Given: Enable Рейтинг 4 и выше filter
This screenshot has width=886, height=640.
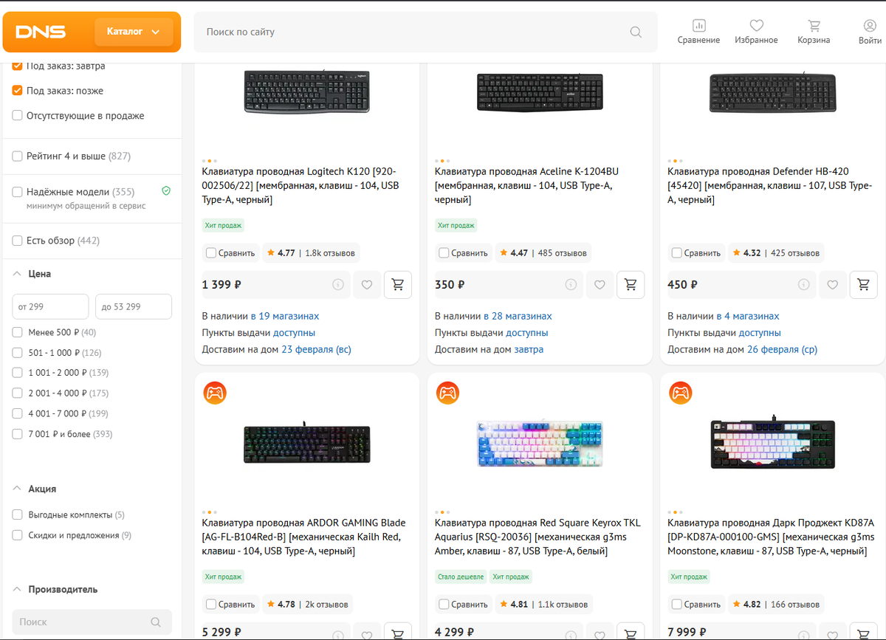Looking at the screenshot, I should [x=18, y=156].
